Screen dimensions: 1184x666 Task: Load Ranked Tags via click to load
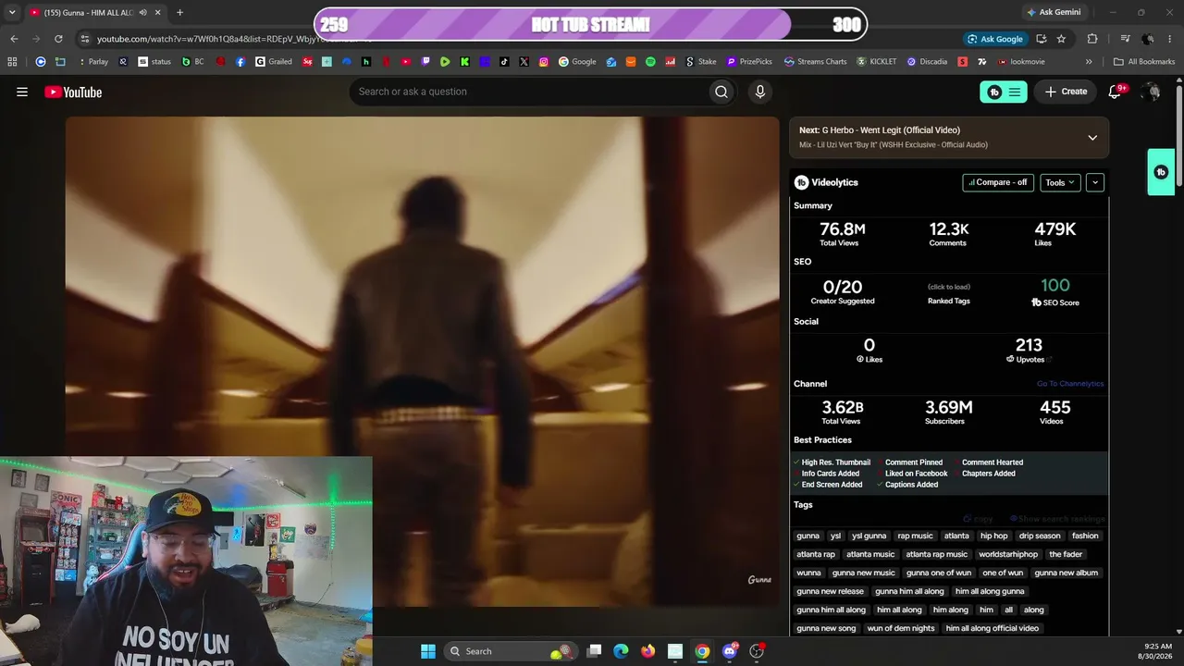point(949,287)
